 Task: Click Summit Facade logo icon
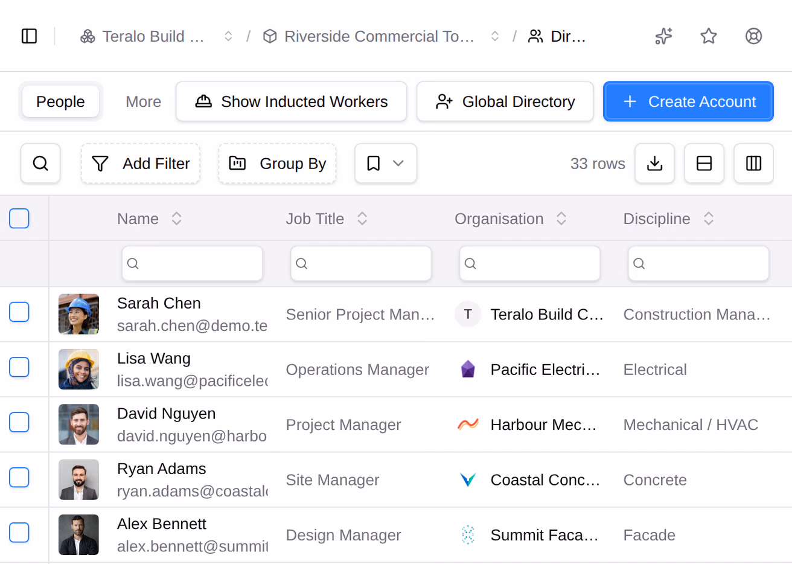[x=468, y=534]
